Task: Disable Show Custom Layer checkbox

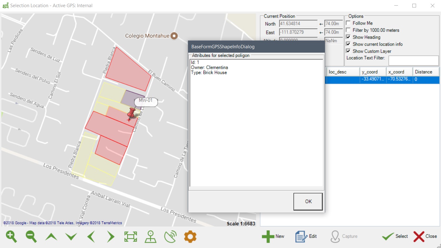Action: tap(348, 51)
